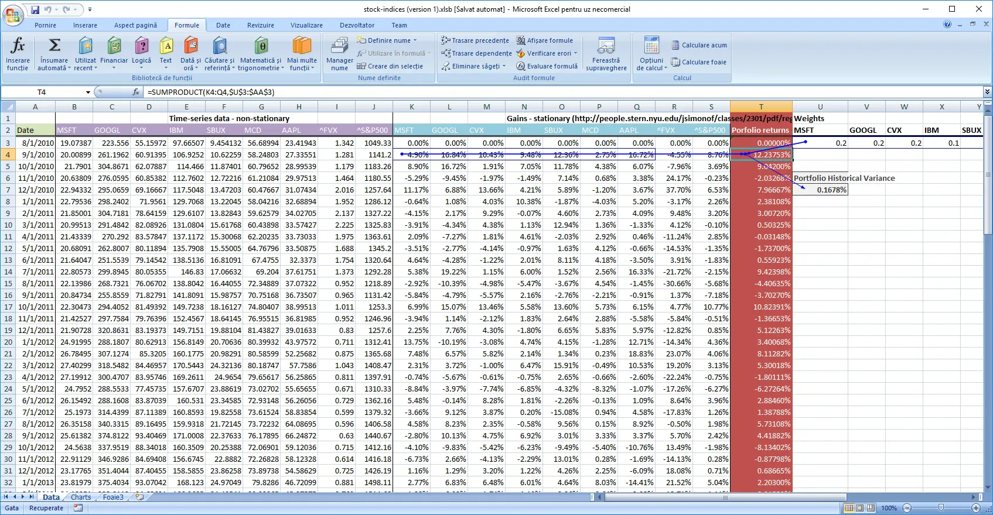Open Opțiuni de calcul menu
Screen dimensions: 993x515
(x=651, y=54)
